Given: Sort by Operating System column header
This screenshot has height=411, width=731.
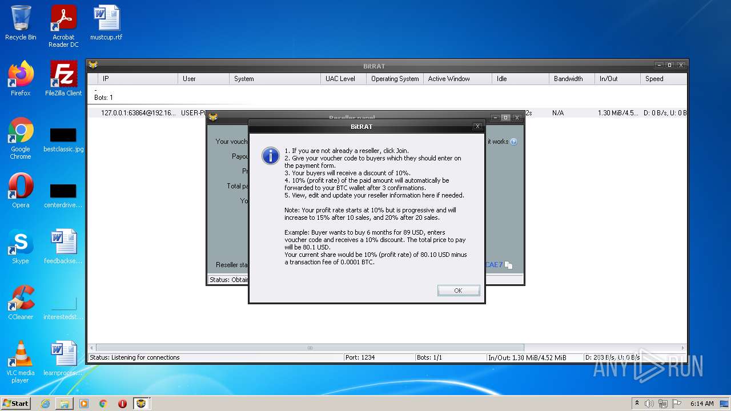Looking at the screenshot, I should coord(395,79).
